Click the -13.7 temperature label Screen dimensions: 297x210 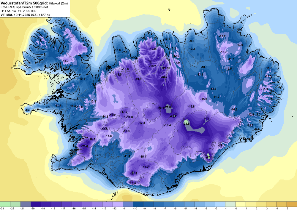(223, 52)
